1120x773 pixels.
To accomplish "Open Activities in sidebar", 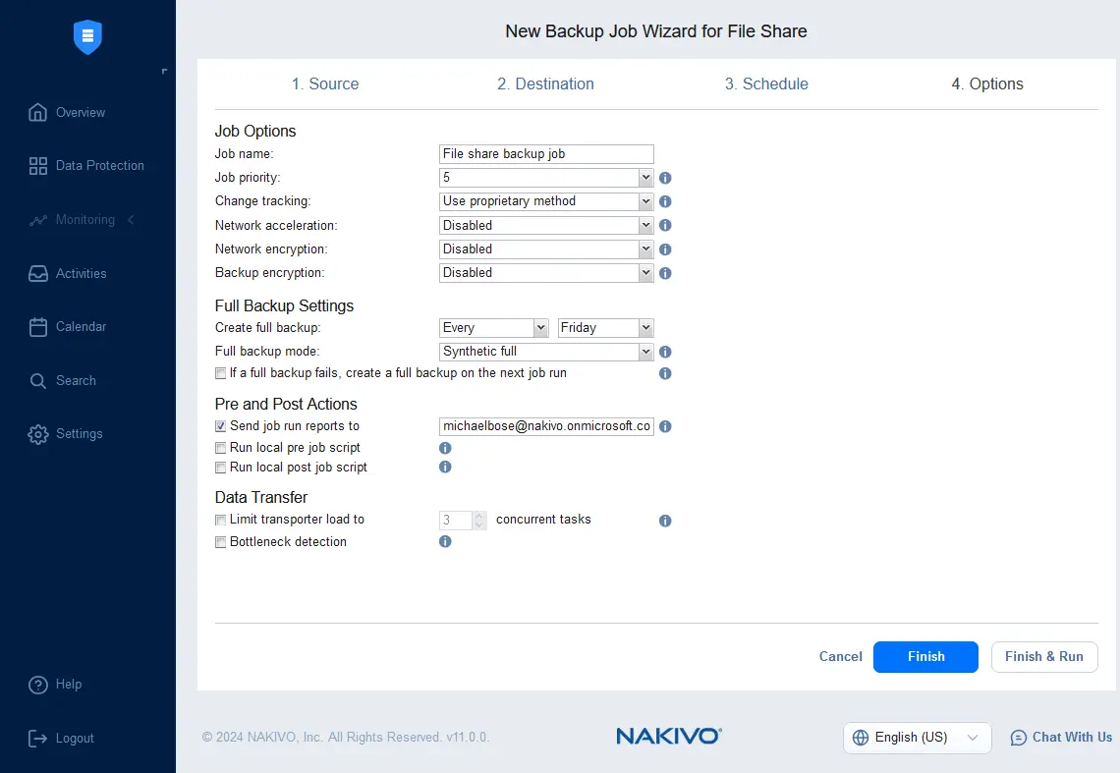I will click(x=68, y=274).
